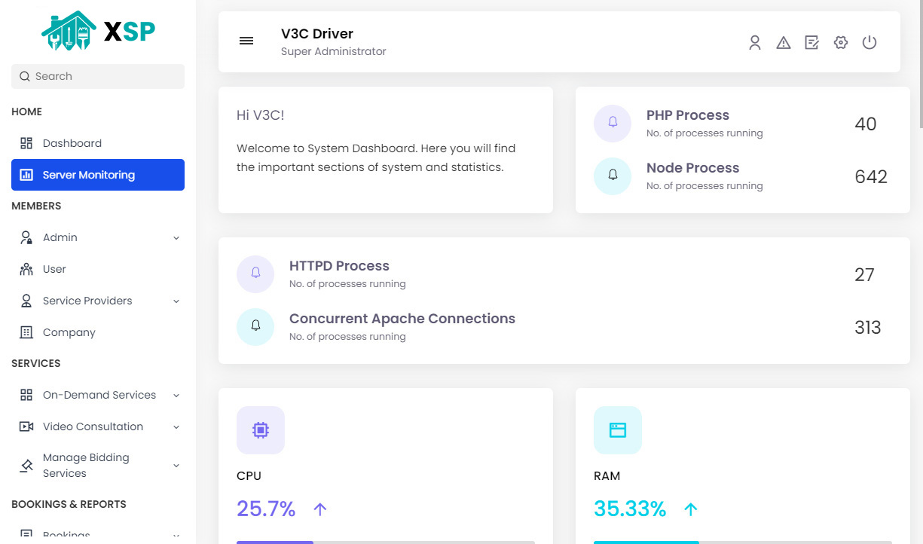This screenshot has height=544, width=923.
Task: Select Dashboard from the Home menu
Action: point(72,142)
